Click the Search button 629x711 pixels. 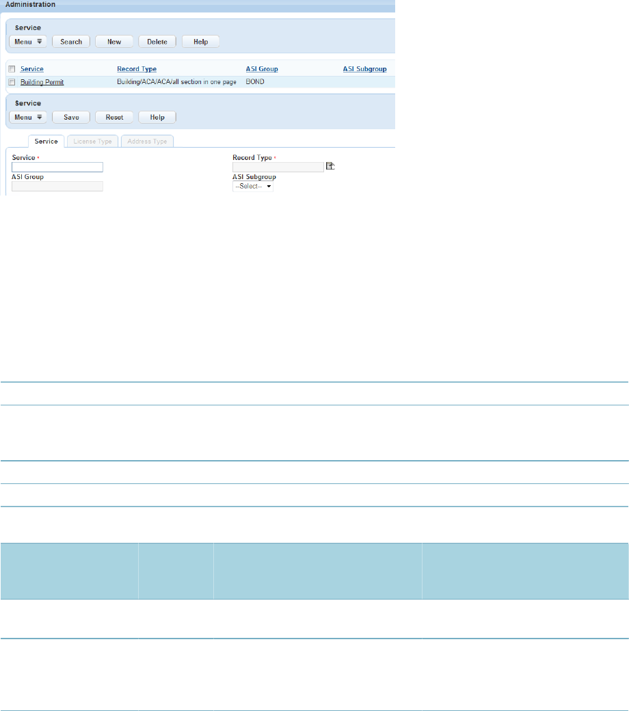click(x=71, y=42)
